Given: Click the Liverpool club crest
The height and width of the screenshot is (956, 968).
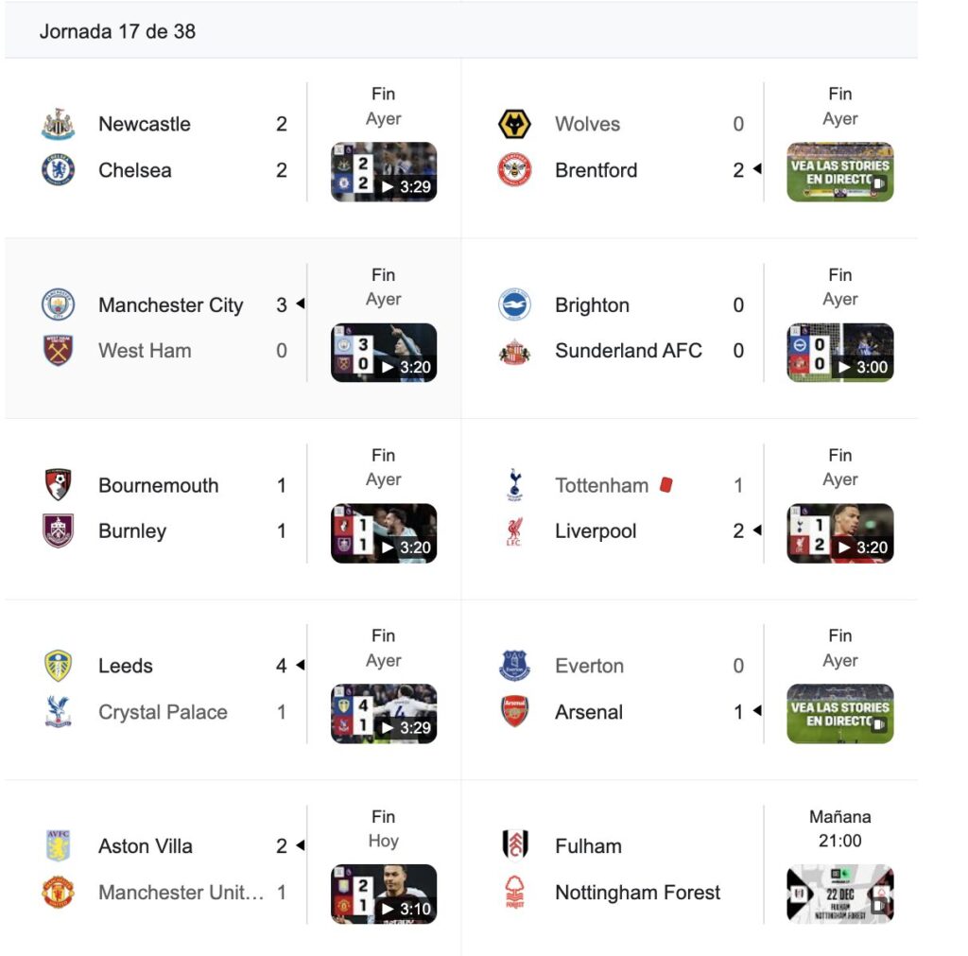Looking at the screenshot, I should tap(514, 531).
